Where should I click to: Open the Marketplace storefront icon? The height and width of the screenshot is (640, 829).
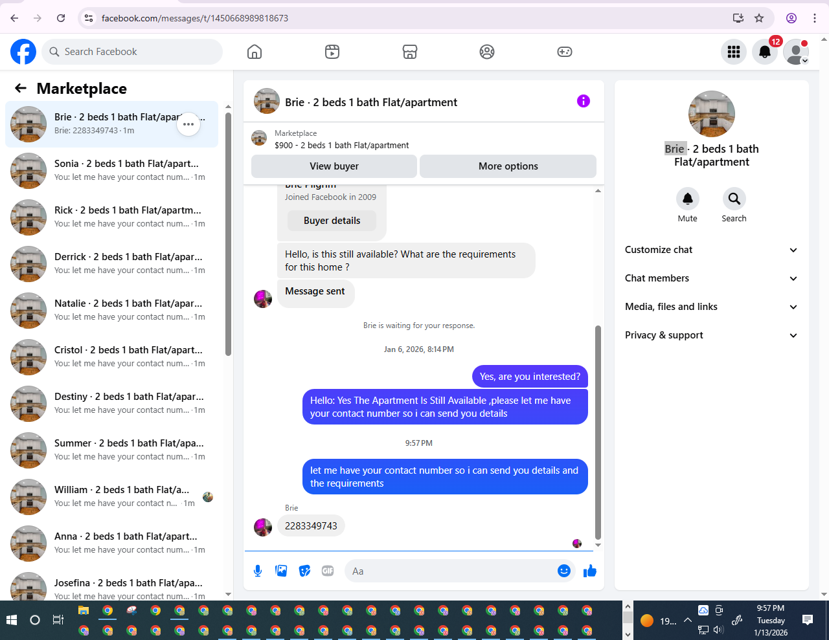point(410,52)
